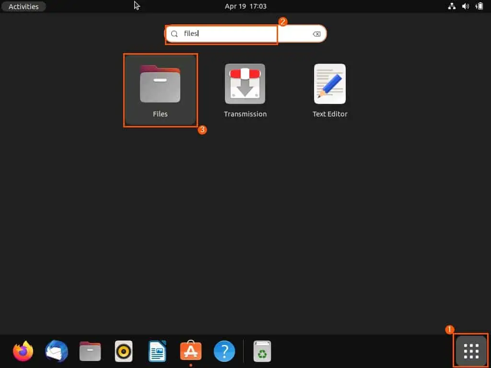This screenshot has width=491, height=368.
Task: Open the Trash from the dock
Action: click(262, 351)
